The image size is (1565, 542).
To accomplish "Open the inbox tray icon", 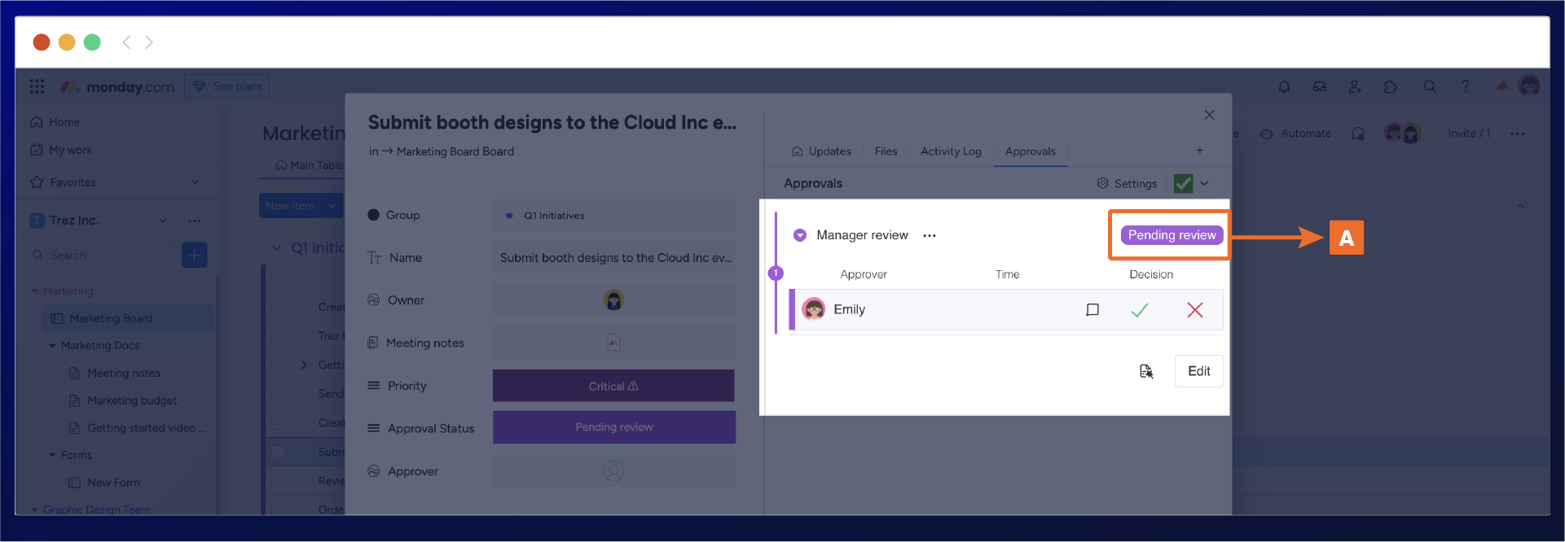I will pos(1319,87).
